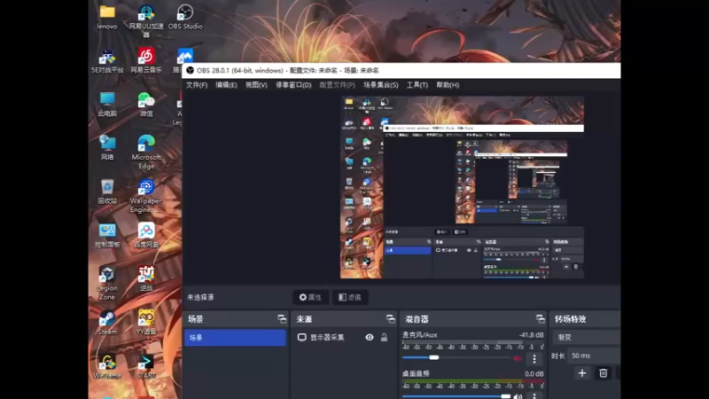Screen dimensions: 709x399
Task: Click the OBS preview canvas image
Action: tap(462, 187)
